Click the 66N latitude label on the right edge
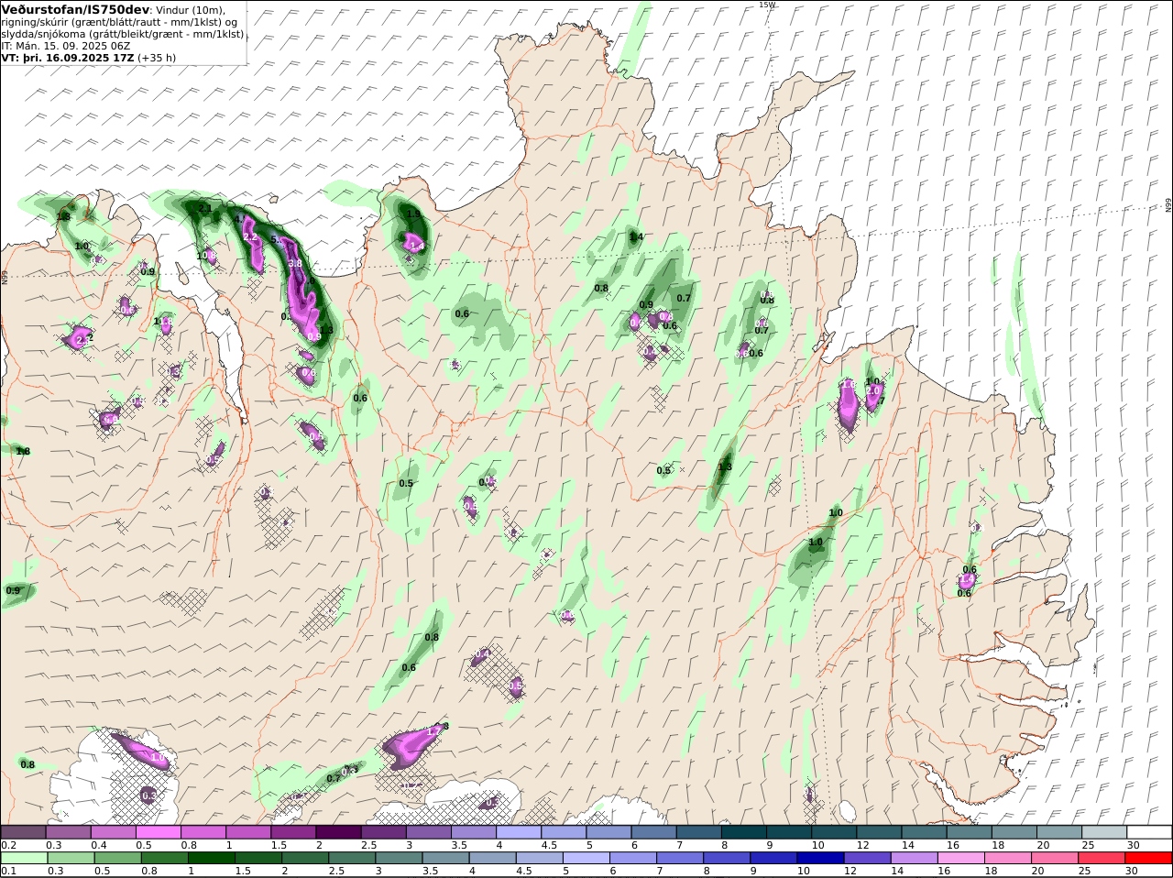The width and height of the screenshot is (1173, 878). click(x=1168, y=205)
